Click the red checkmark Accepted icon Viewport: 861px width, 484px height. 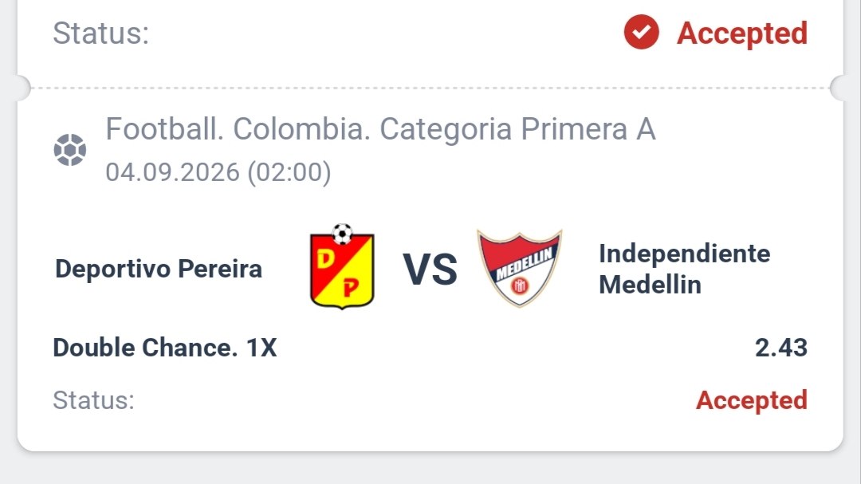tap(641, 33)
